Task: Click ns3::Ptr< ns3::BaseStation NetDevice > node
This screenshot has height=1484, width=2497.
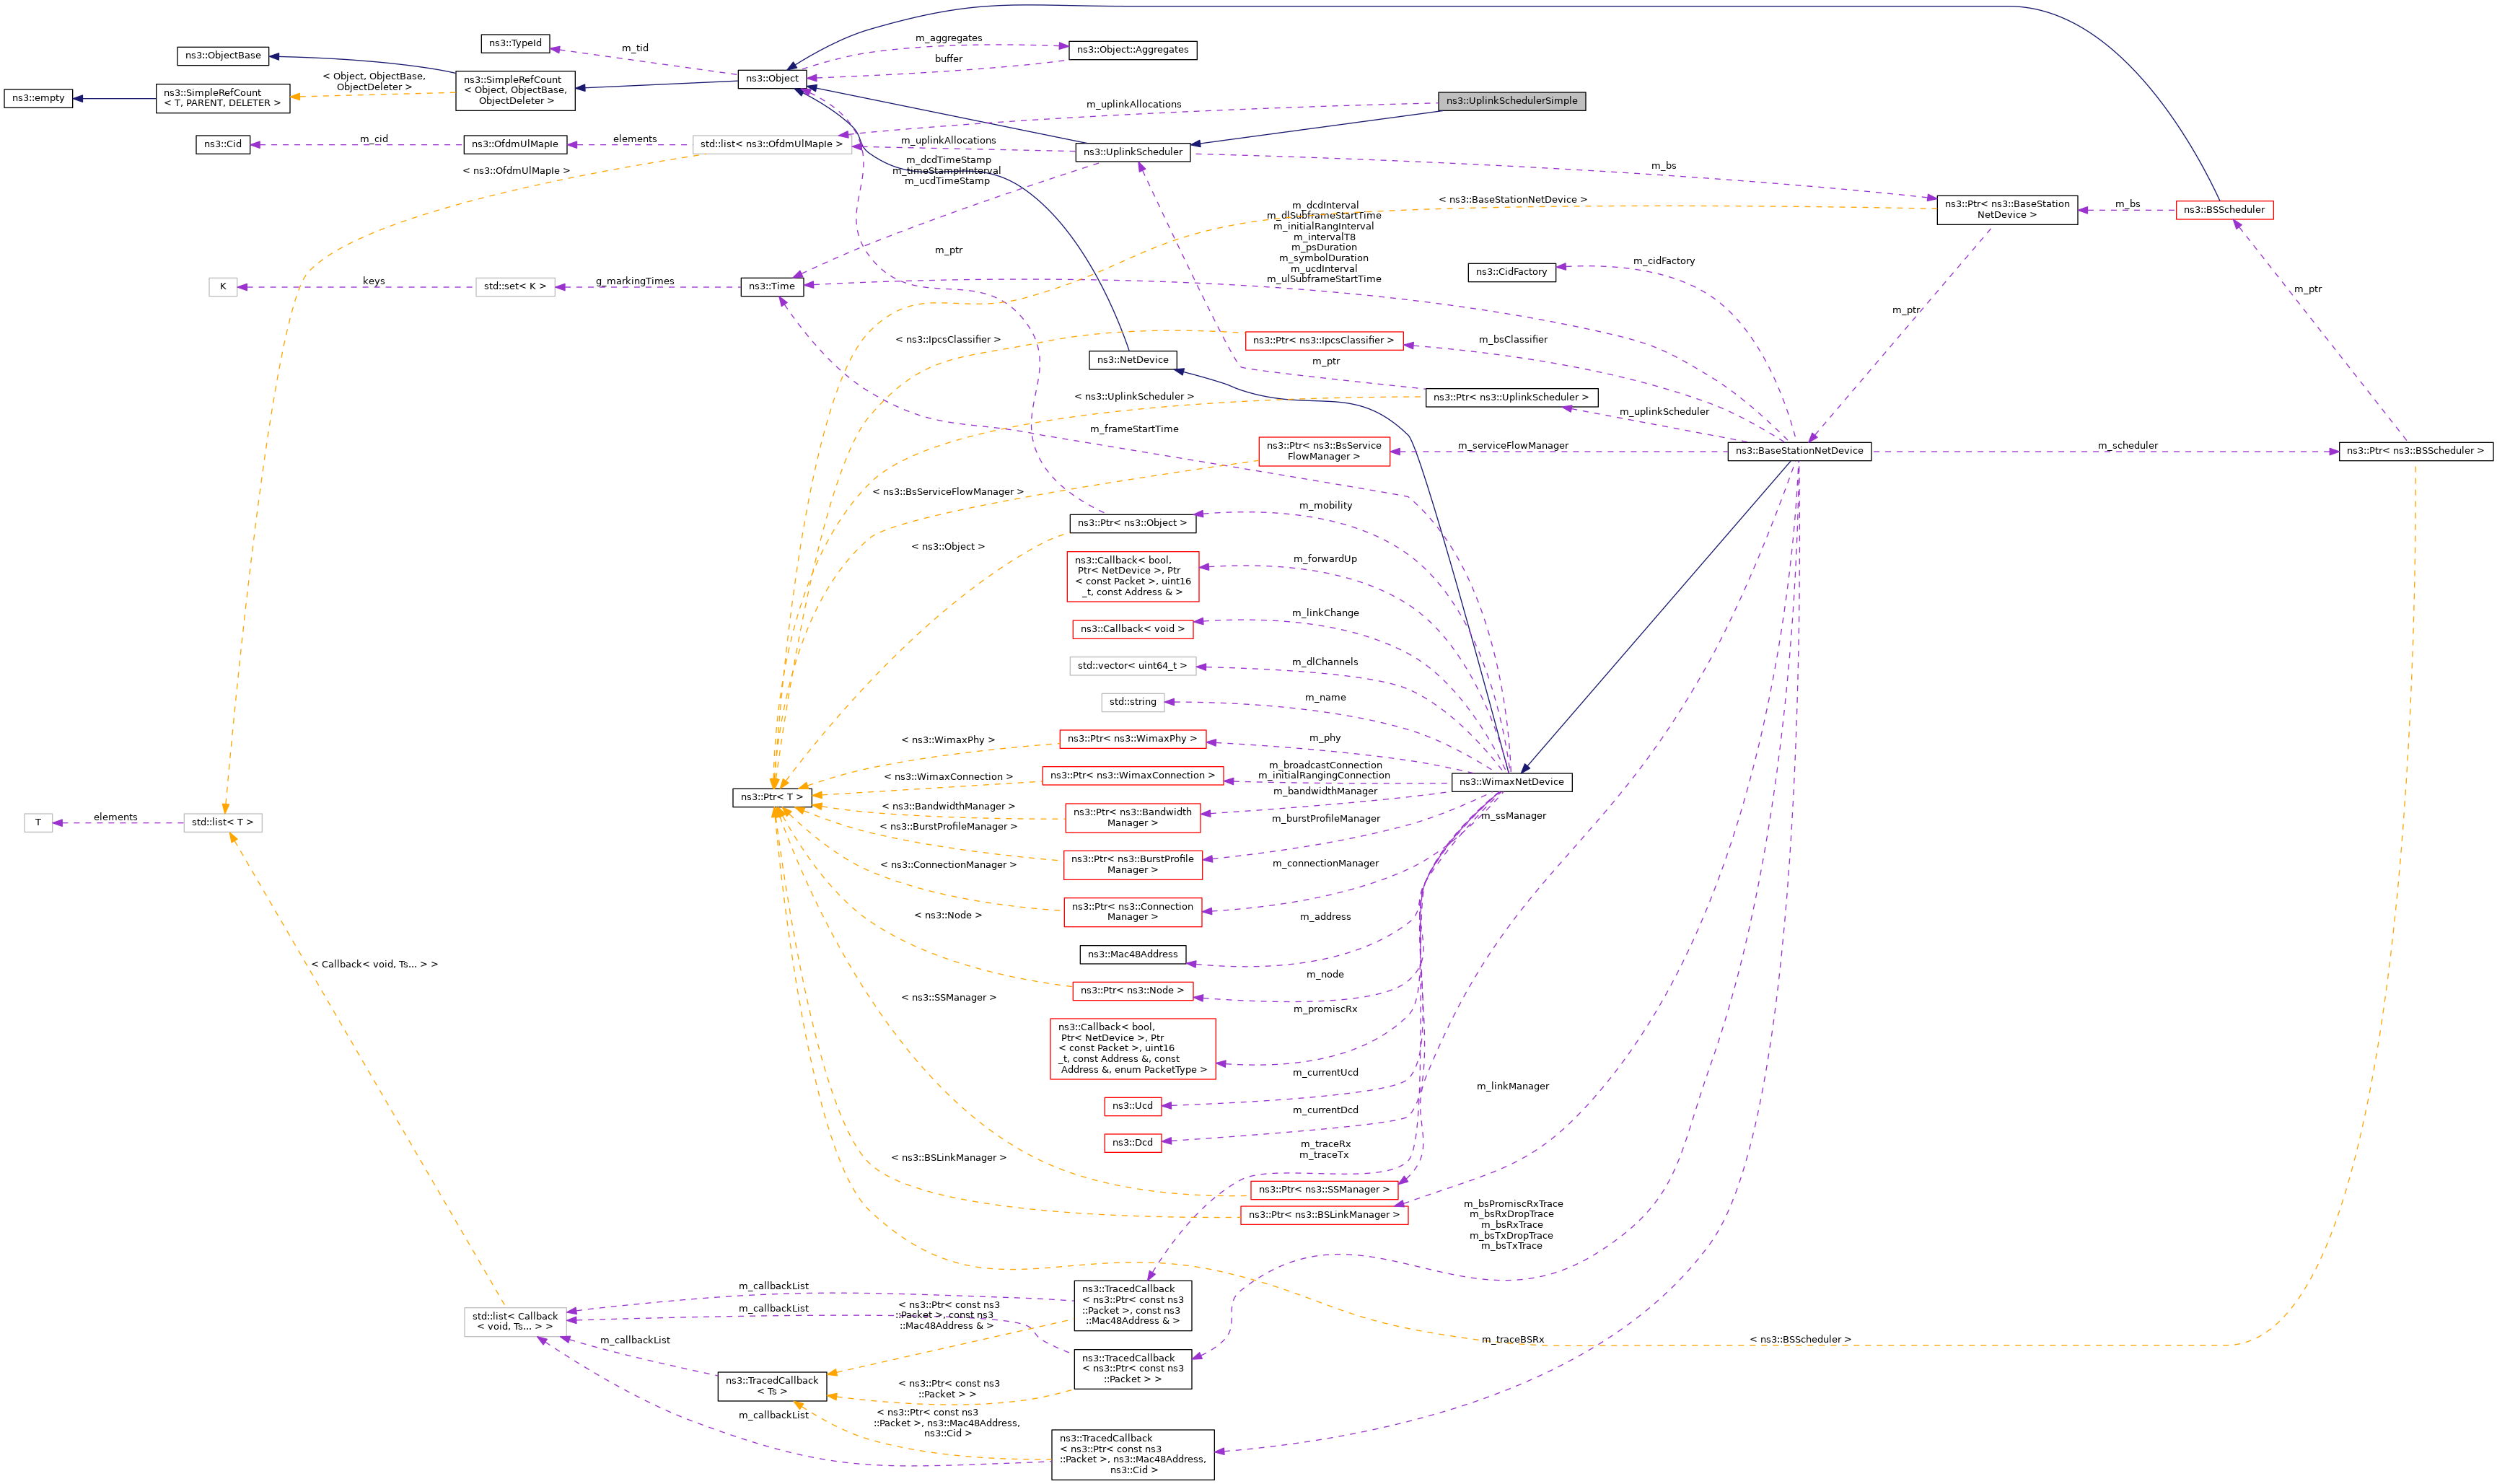Action: [2006, 210]
